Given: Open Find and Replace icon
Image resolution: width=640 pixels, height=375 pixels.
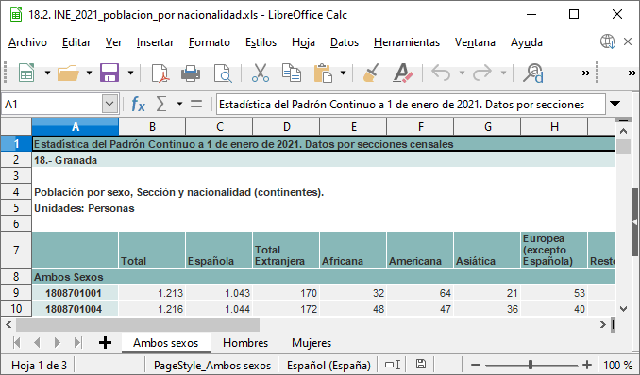Looking at the screenshot, I should (533, 73).
